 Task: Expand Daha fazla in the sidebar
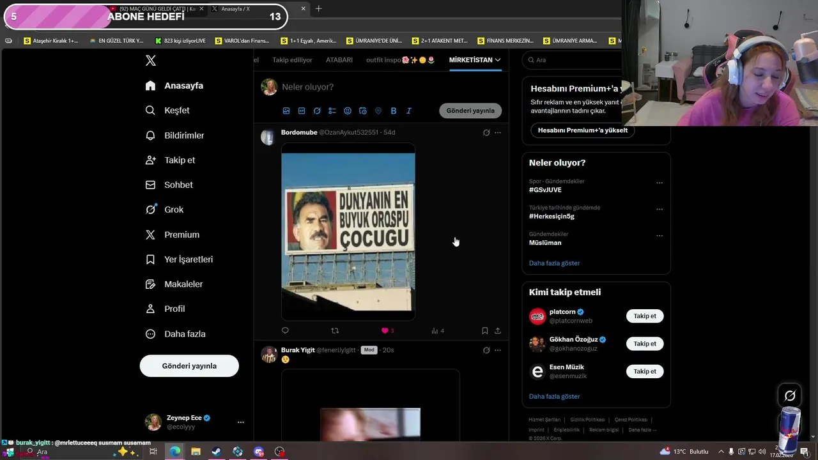(176, 333)
